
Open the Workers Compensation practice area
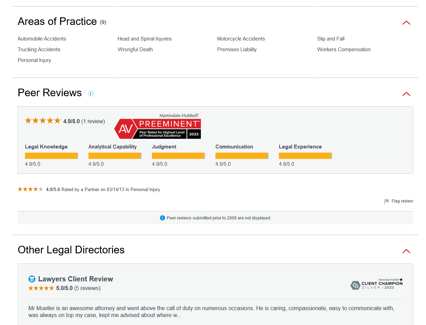344,49
